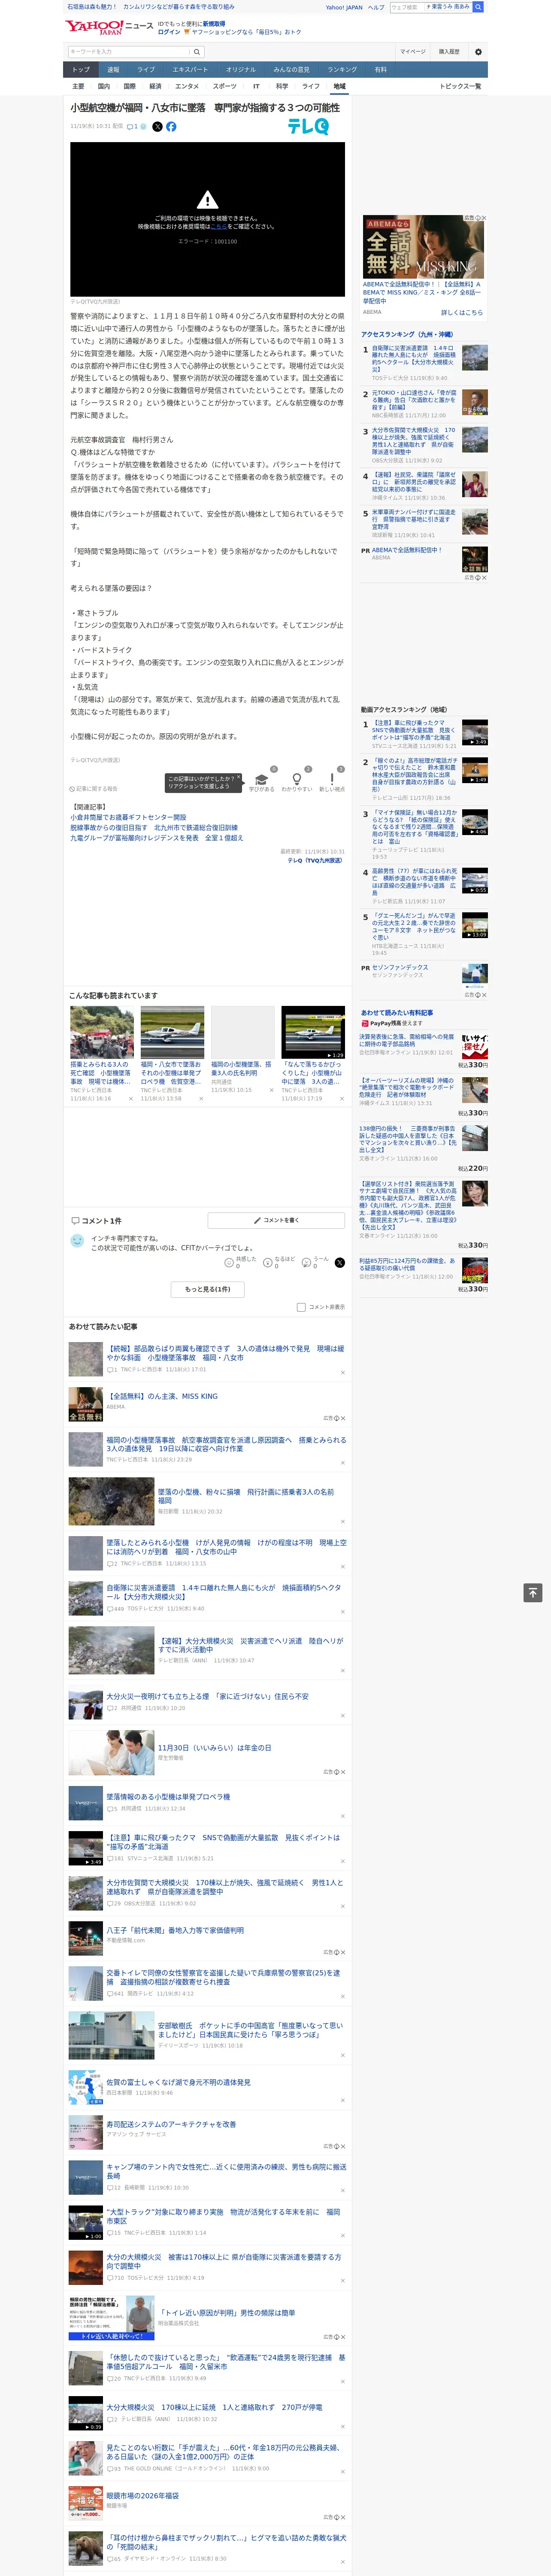Click うーん reaction on comment
Viewport: 551px width, 2576px height.
(x=307, y=1263)
